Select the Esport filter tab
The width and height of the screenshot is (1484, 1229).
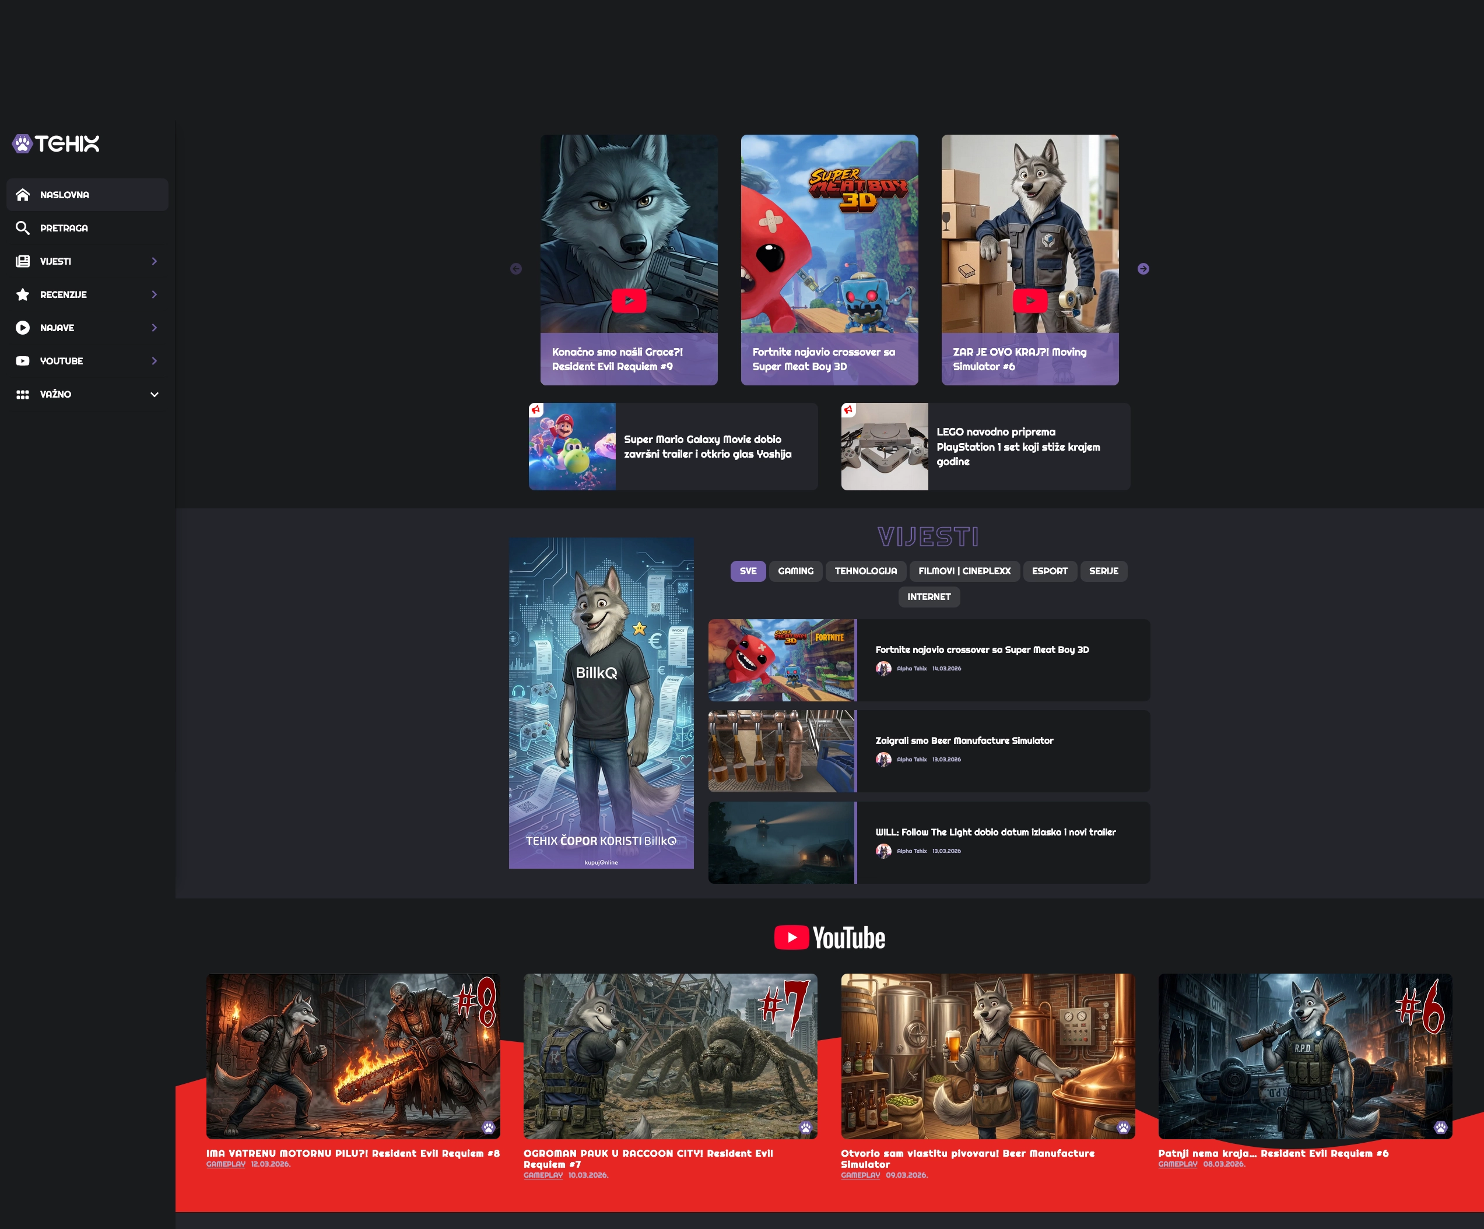pos(1048,571)
